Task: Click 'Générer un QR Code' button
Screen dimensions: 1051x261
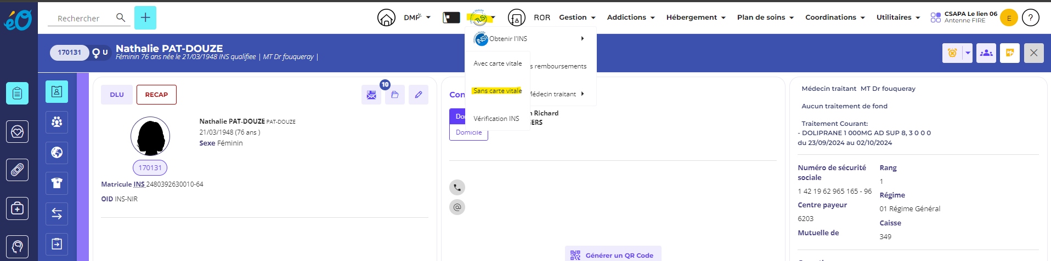Action: pos(613,255)
